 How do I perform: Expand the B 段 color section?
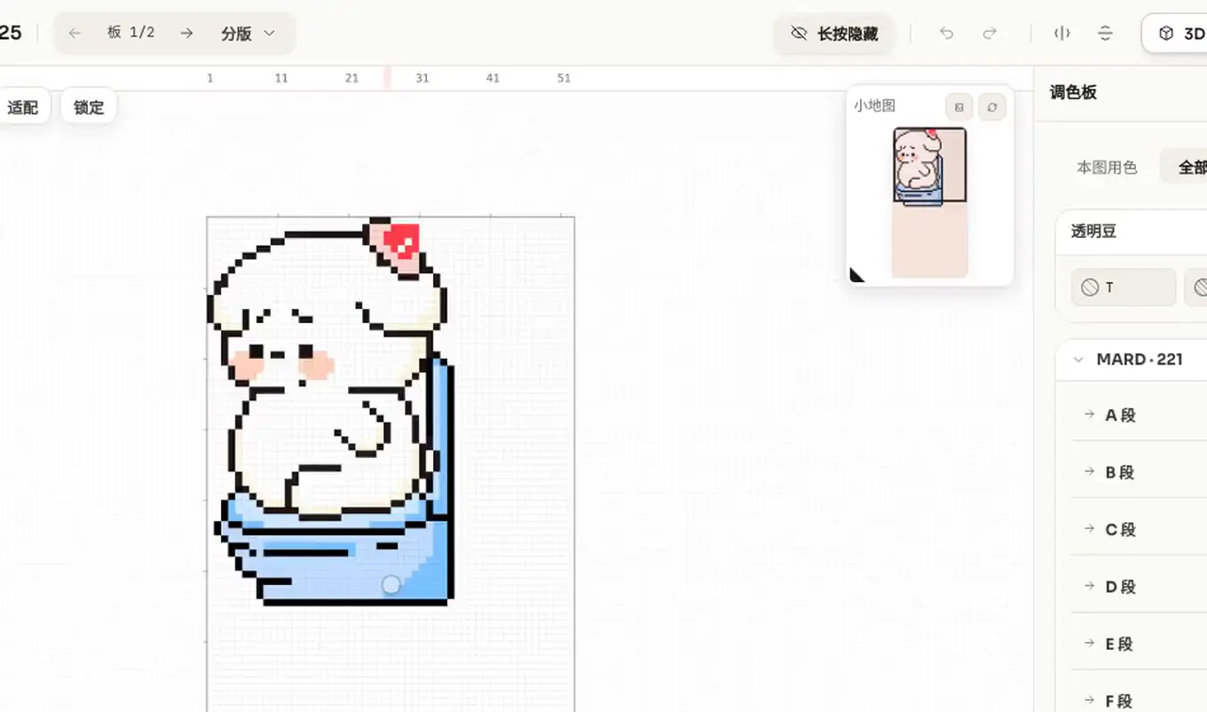(x=1140, y=472)
